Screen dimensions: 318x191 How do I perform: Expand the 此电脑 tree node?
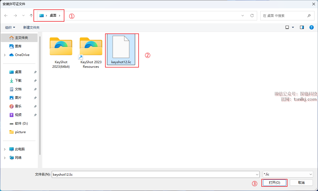pos(5,149)
